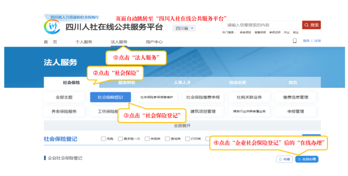Click the blue 社会保险登记 section heading
The image size is (348, 176).
60,139
